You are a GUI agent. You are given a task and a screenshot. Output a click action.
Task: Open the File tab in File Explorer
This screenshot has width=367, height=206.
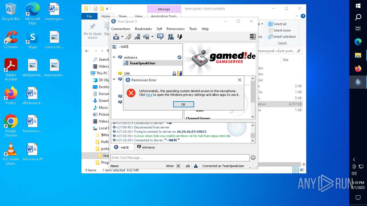tap(89, 16)
